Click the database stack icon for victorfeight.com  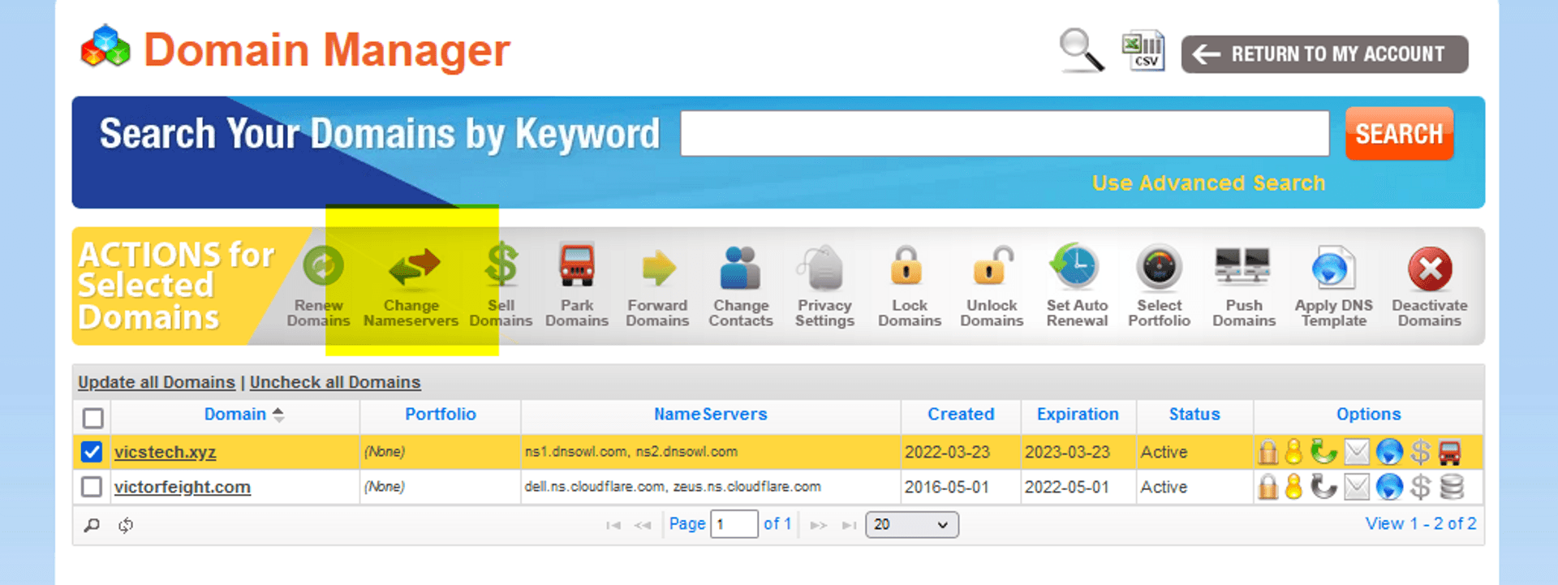(x=1451, y=487)
